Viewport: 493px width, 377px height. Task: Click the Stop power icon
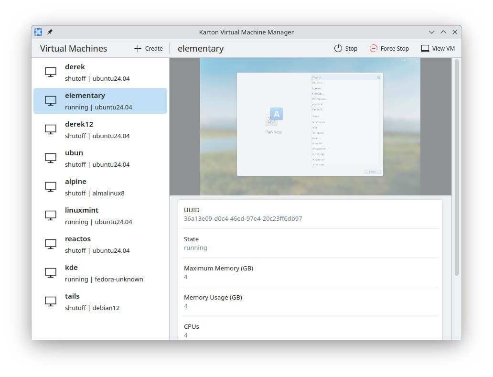click(x=338, y=48)
